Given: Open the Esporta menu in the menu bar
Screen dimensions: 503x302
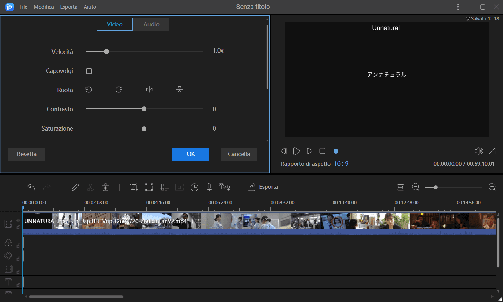Looking at the screenshot, I should point(69,7).
